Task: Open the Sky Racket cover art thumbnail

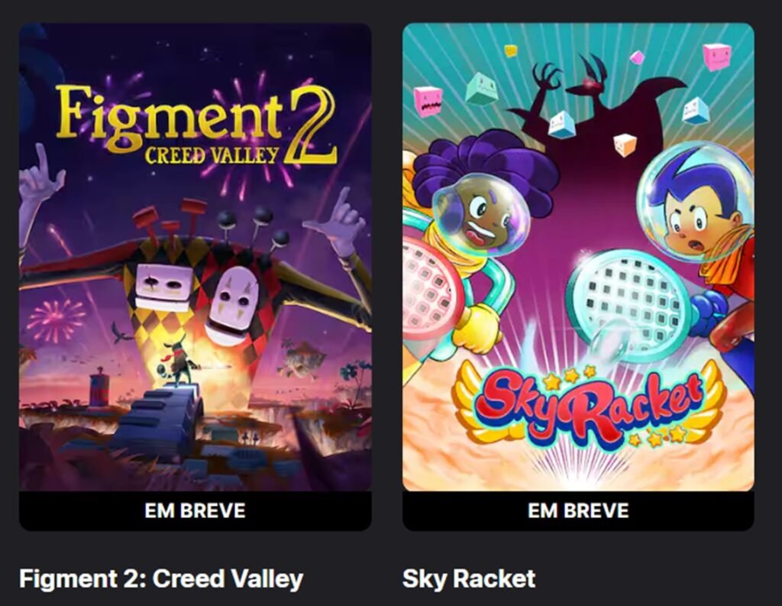Action: (578, 257)
